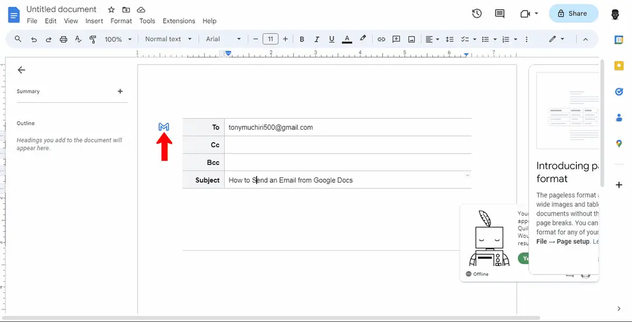Click the insert image icon

[411, 39]
